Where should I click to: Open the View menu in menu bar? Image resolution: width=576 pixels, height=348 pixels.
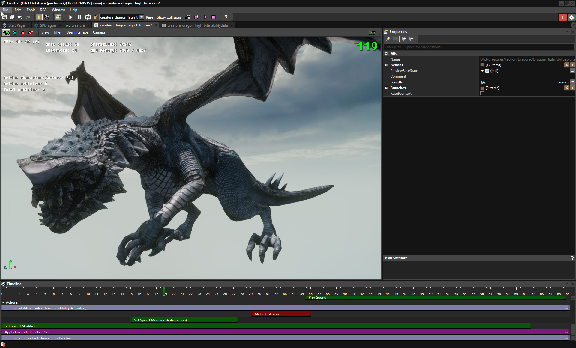click(x=45, y=32)
